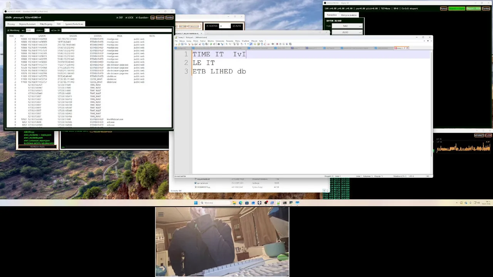
Task: Click the 'ETB LIHED db' line in editor
Action: pos(219,72)
